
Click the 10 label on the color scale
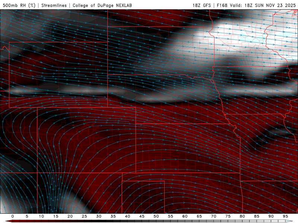click(41, 216)
